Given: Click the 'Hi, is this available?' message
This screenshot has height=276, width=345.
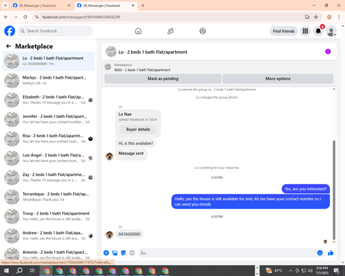Looking at the screenshot, I should 136,144.
